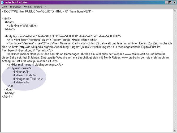The width and height of the screenshot is (177, 133).
Task: Open the Datei menu
Action: [x=5, y=6]
